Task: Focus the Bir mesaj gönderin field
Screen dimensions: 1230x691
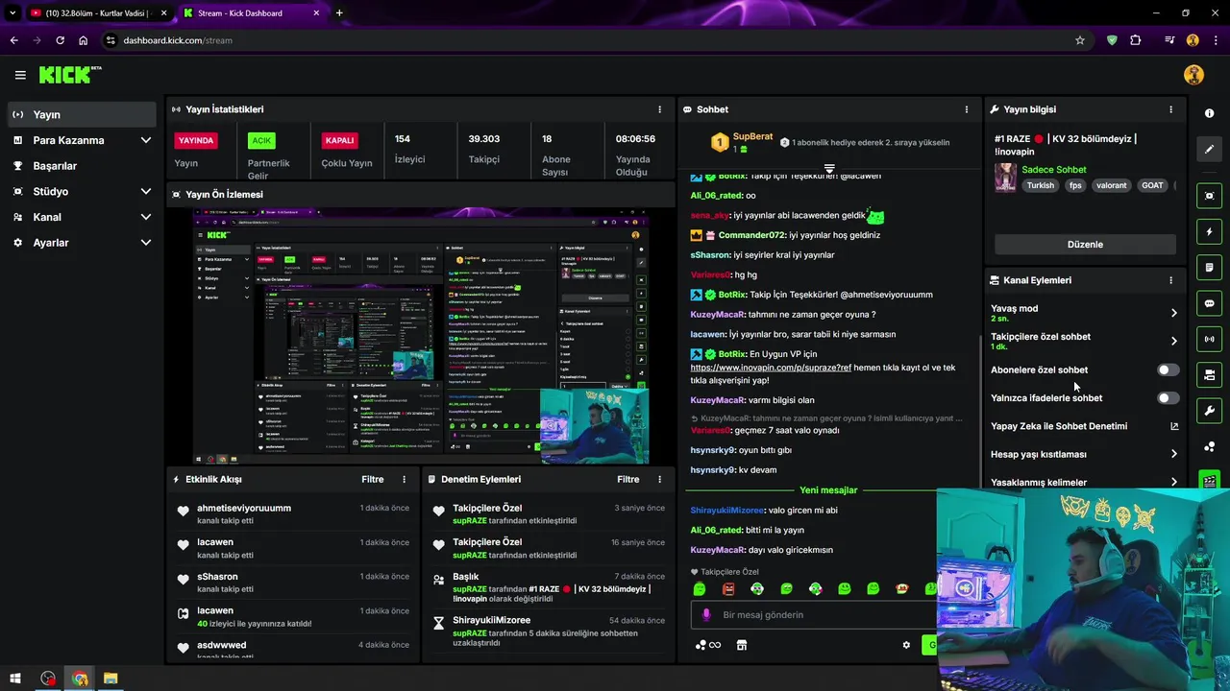Action: tap(813, 614)
